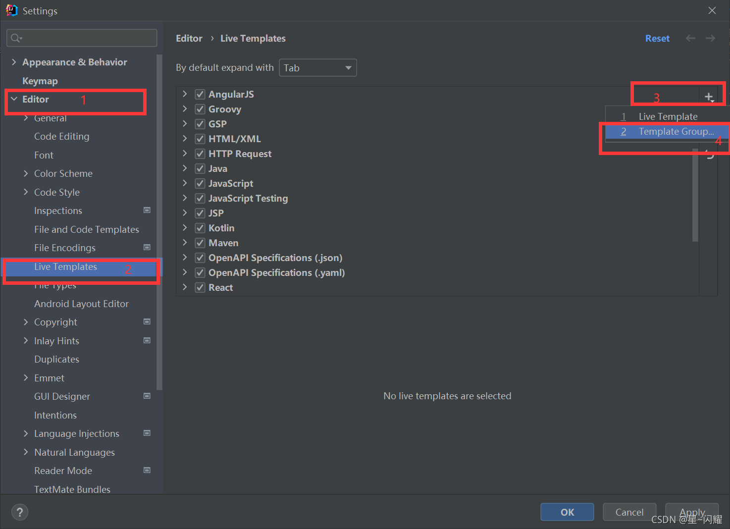The height and width of the screenshot is (529, 730).
Task: Open the 'By default expand with' Tab dropdown
Action: [x=318, y=68]
